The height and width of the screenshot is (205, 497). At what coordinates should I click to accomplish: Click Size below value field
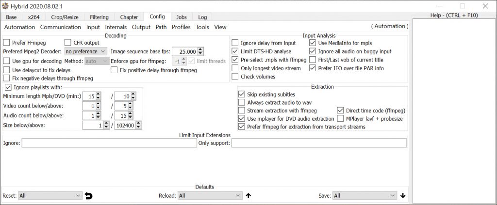click(93, 126)
